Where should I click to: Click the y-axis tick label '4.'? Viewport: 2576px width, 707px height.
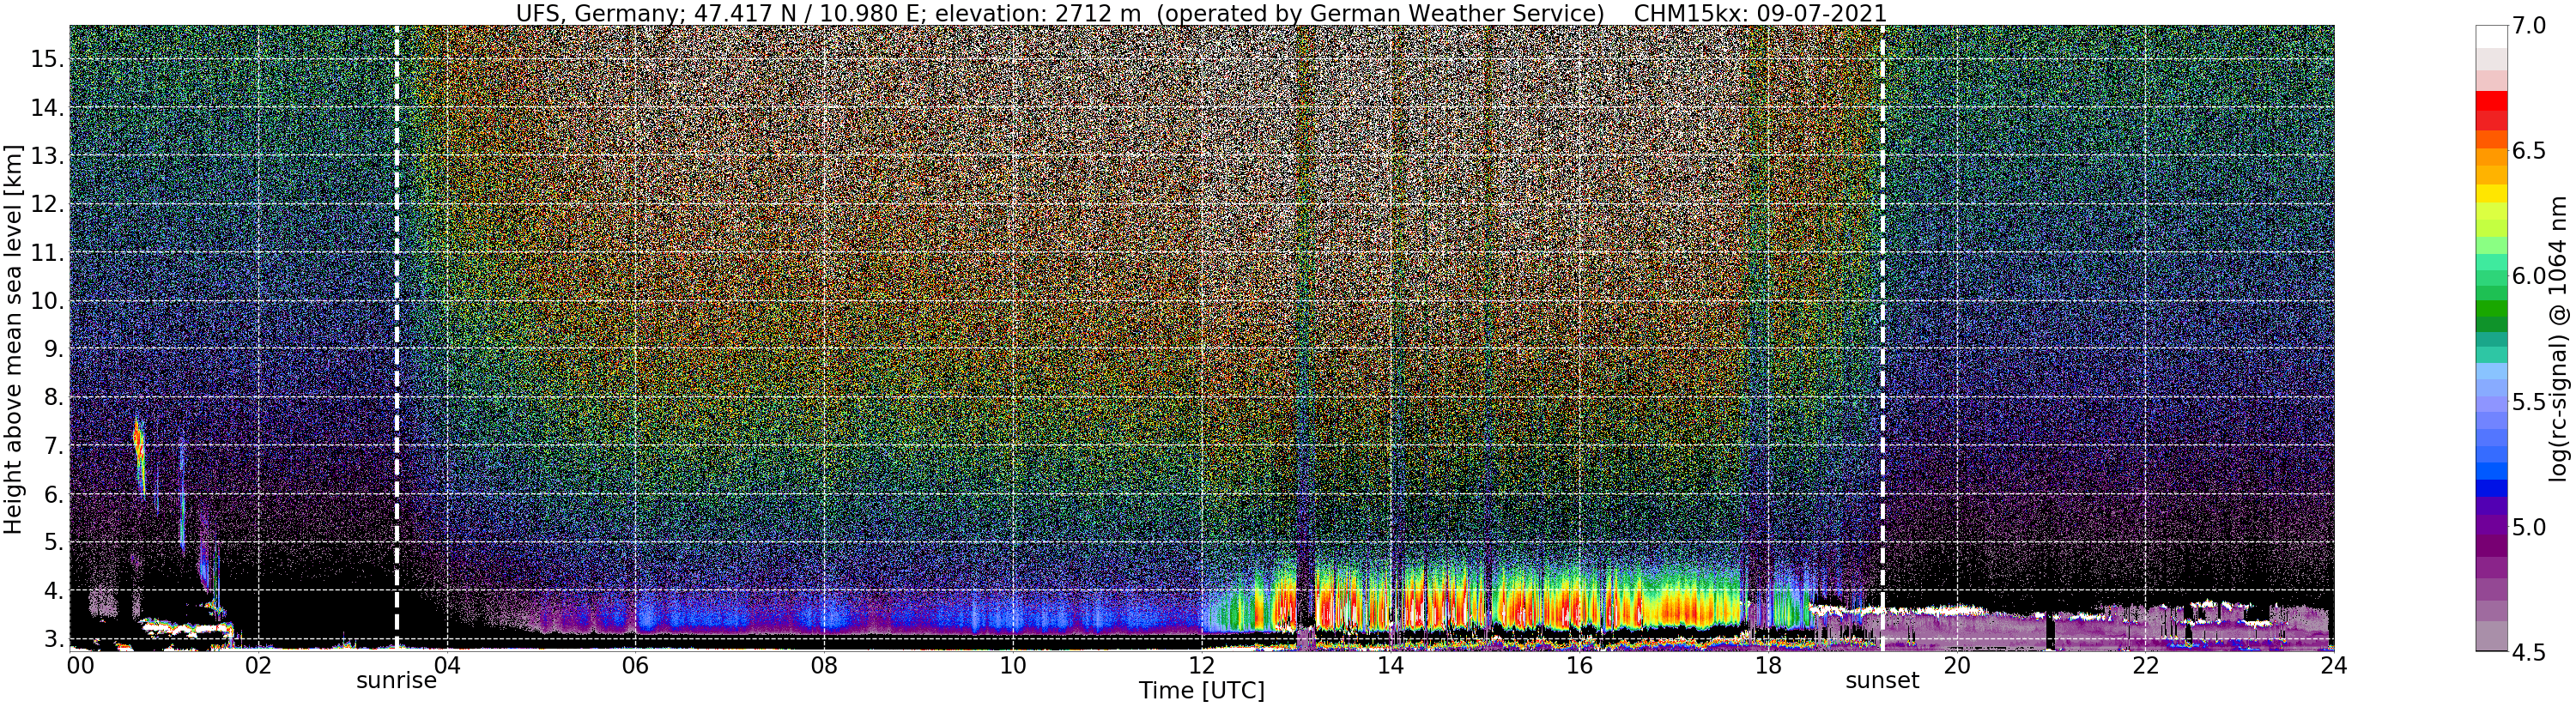coord(54,591)
